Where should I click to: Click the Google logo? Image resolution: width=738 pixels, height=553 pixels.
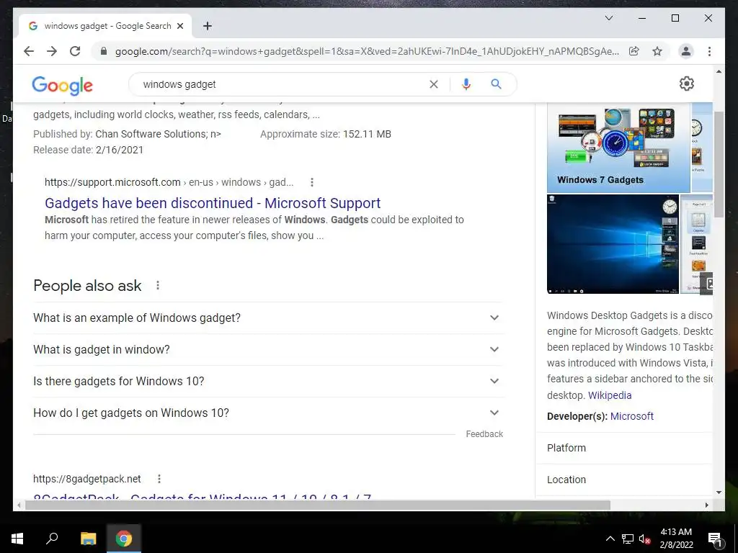click(62, 85)
